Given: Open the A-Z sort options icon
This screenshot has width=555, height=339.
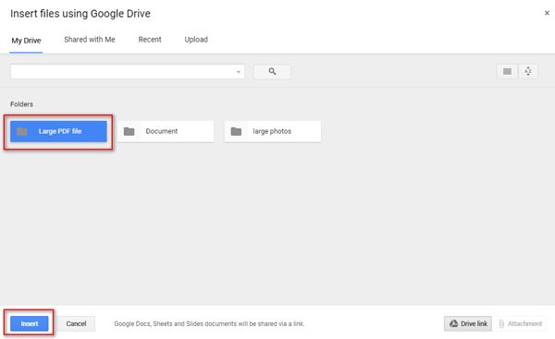Looking at the screenshot, I should point(528,72).
